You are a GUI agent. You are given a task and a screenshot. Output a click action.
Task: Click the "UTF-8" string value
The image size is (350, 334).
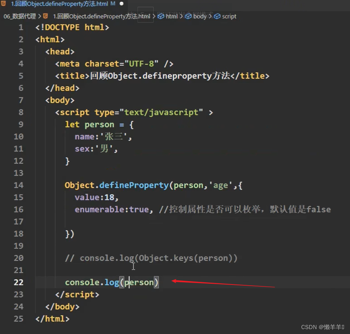tap(142, 64)
